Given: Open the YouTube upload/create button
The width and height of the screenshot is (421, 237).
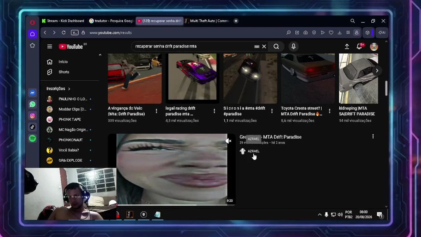Looking at the screenshot, I should click(347, 46).
